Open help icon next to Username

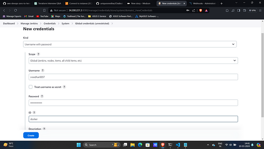point(43,71)
